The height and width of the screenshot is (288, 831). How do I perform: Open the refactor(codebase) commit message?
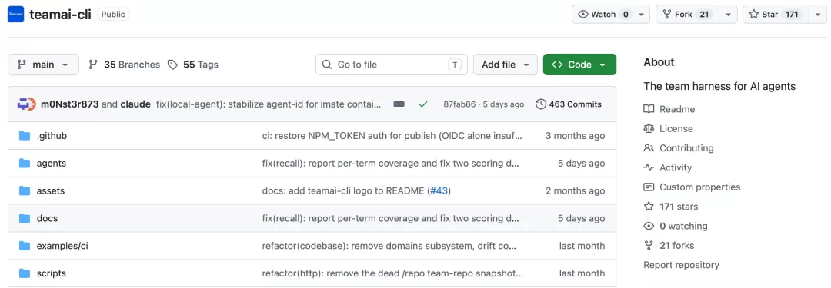389,247
